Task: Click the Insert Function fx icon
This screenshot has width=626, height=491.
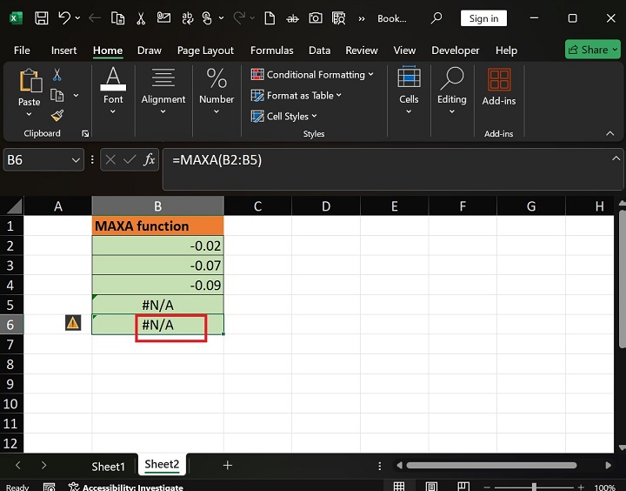Action: [x=150, y=160]
